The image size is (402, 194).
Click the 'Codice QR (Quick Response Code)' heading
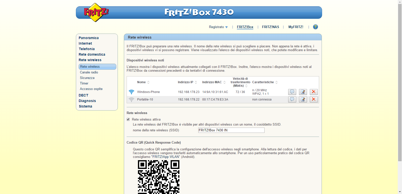click(x=154, y=143)
